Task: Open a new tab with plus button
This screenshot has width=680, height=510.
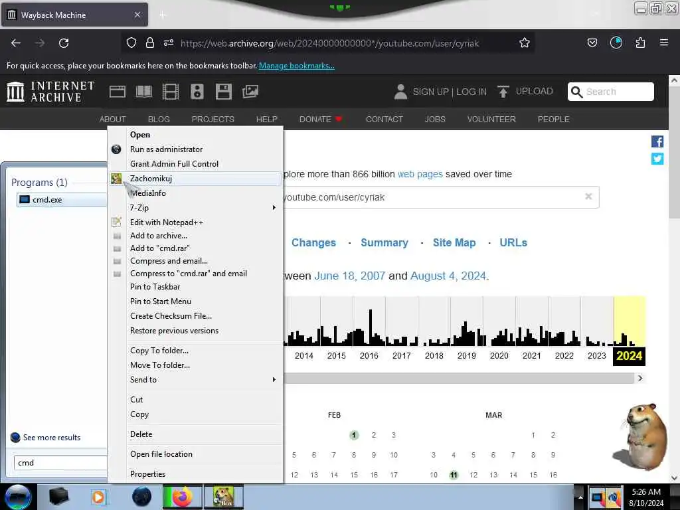Action: coord(163,15)
